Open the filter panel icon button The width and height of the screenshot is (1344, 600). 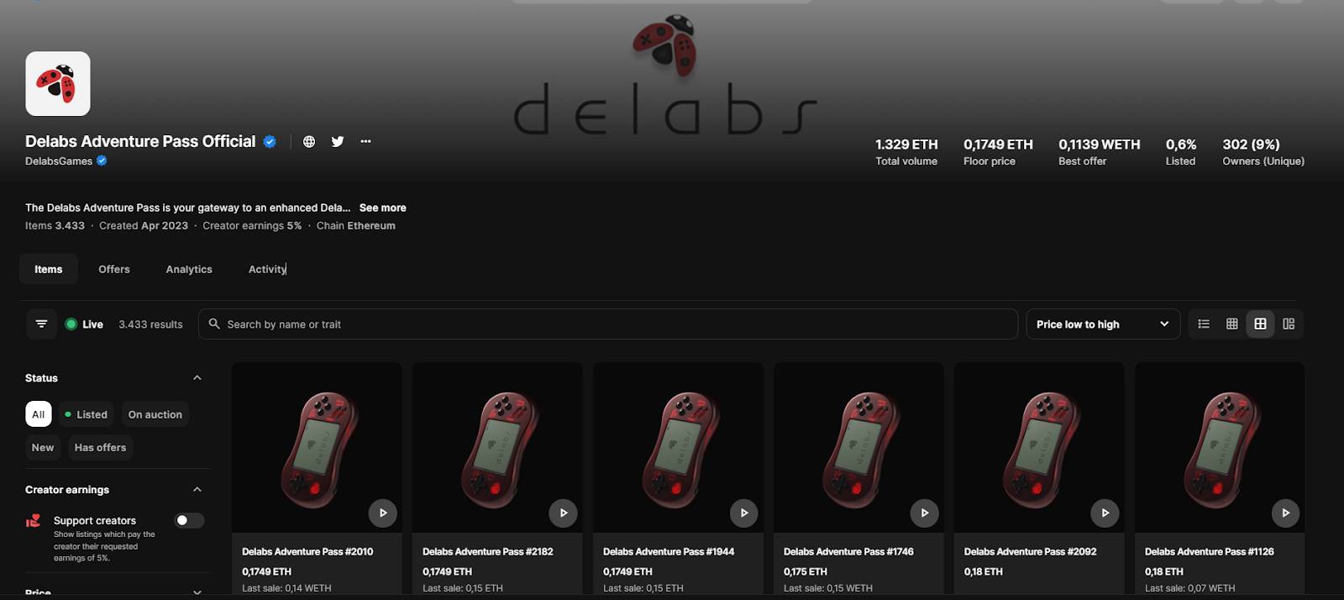click(41, 324)
